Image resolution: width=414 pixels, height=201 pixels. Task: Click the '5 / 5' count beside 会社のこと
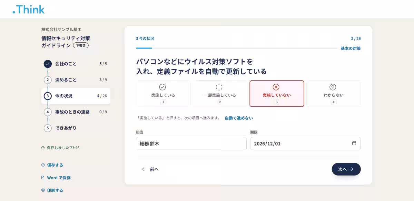tap(103, 64)
